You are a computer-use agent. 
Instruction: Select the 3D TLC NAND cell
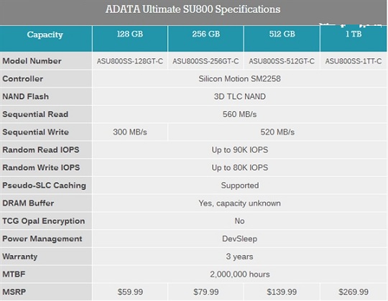click(239, 96)
